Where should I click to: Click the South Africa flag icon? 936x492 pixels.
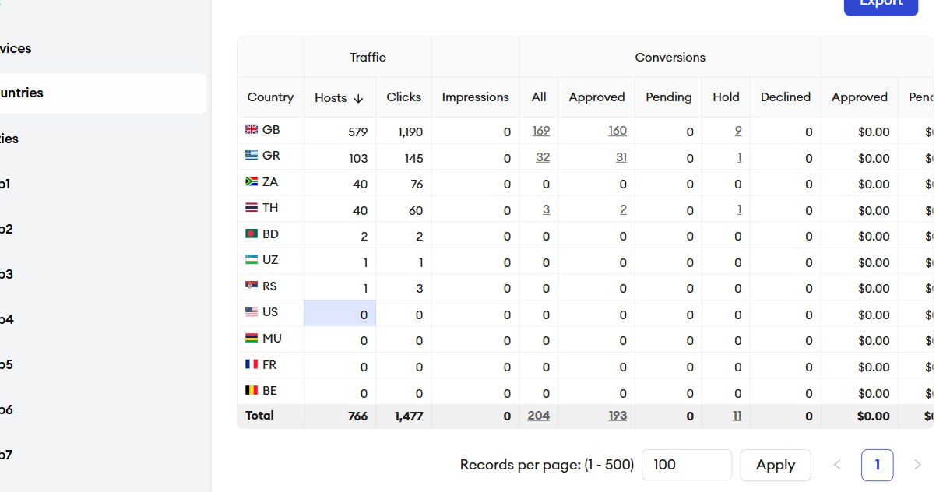(252, 182)
